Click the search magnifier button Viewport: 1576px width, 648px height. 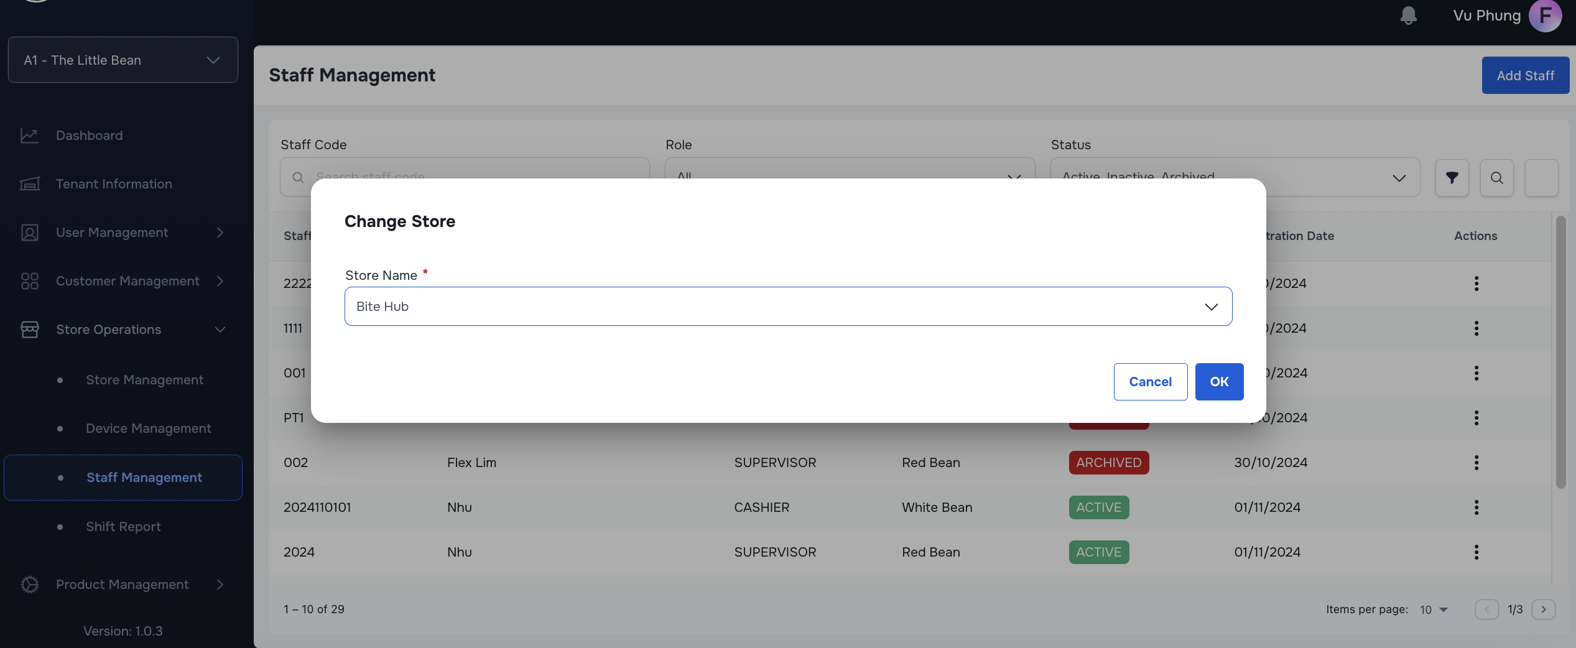coord(1496,178)
